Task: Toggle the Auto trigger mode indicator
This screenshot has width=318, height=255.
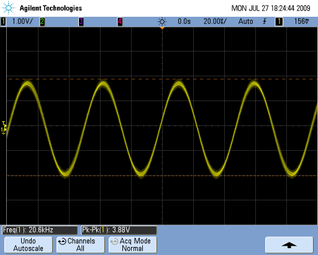Action: click(x=246, y=21)
